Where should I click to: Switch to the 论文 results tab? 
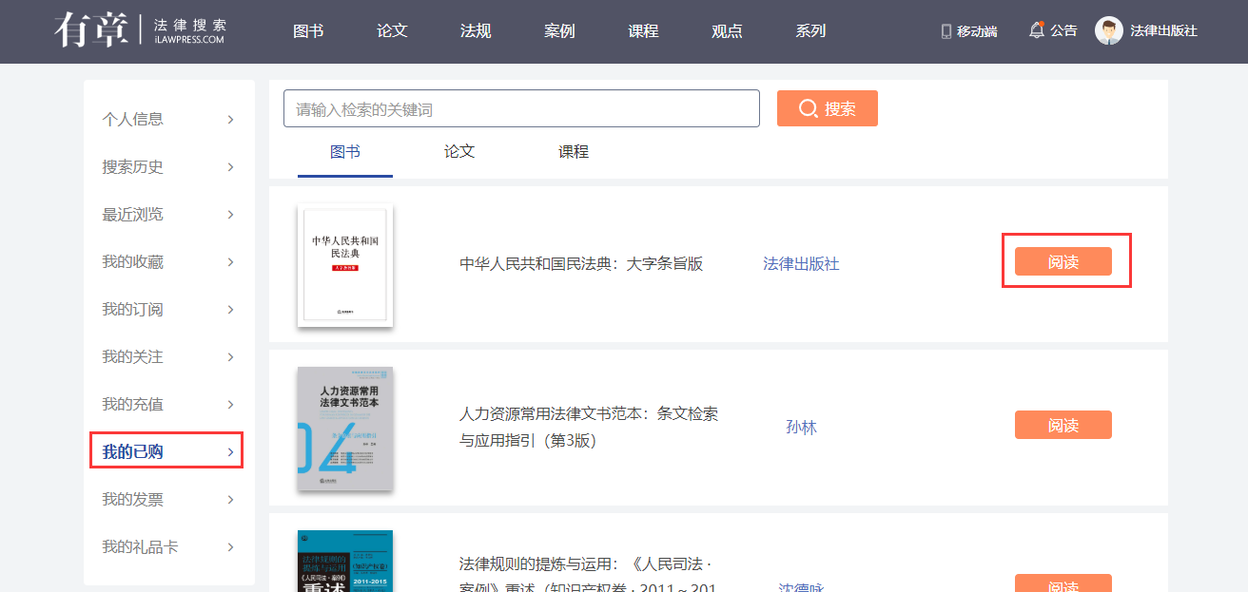459,152
